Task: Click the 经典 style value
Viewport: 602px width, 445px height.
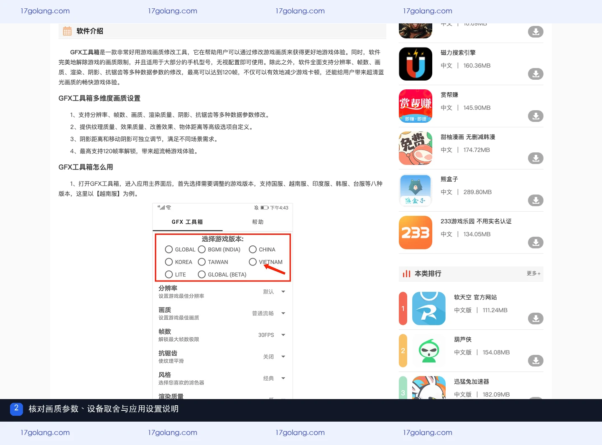Action: click(268, 379)
